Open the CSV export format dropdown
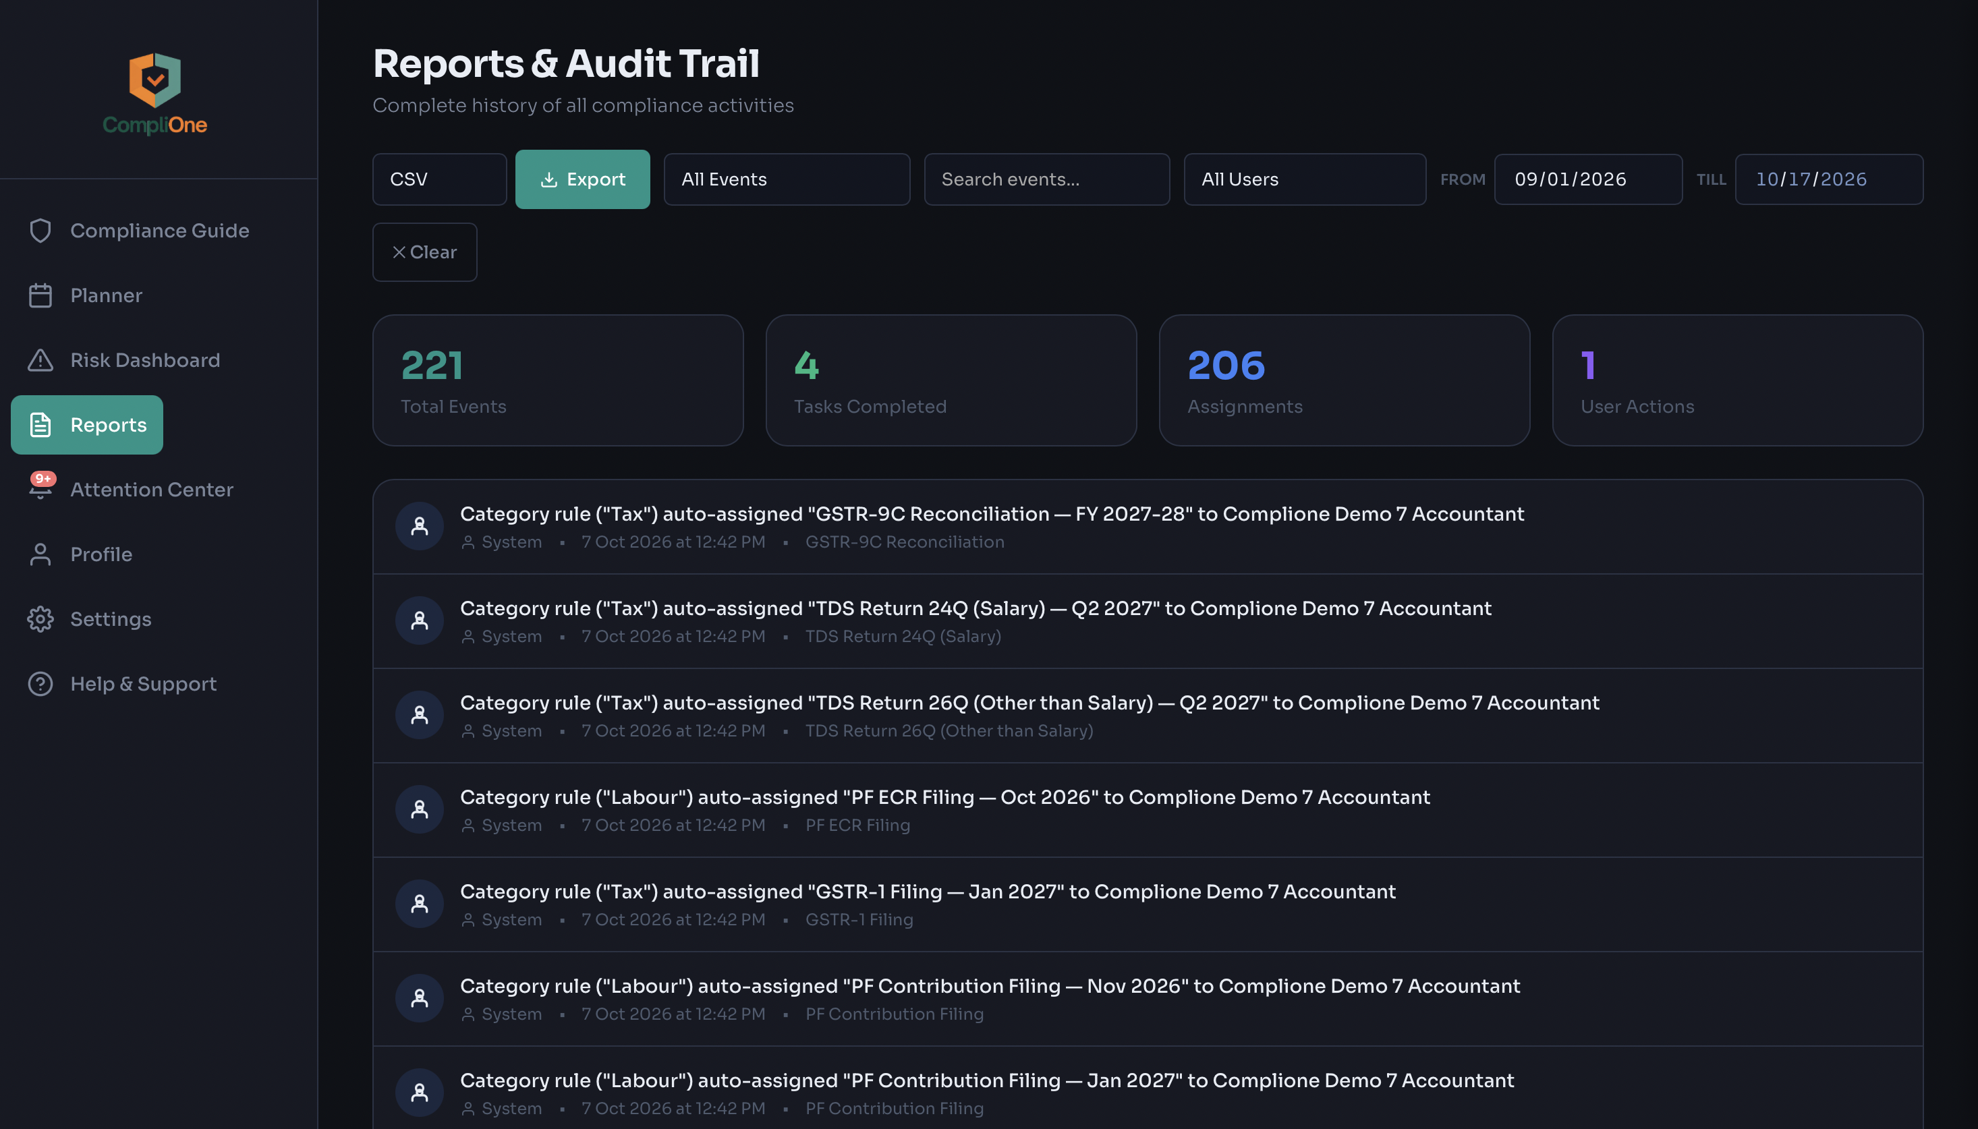 (x=440, y=179)
